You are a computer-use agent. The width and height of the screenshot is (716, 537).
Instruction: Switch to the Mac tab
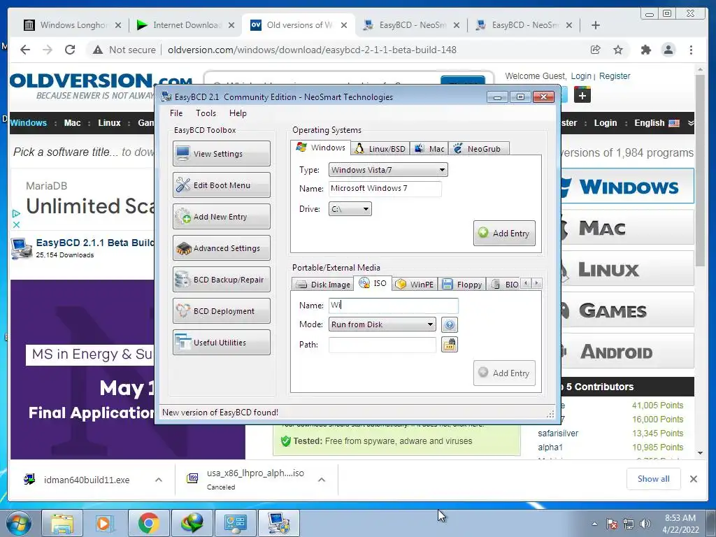tap(429, 149)
